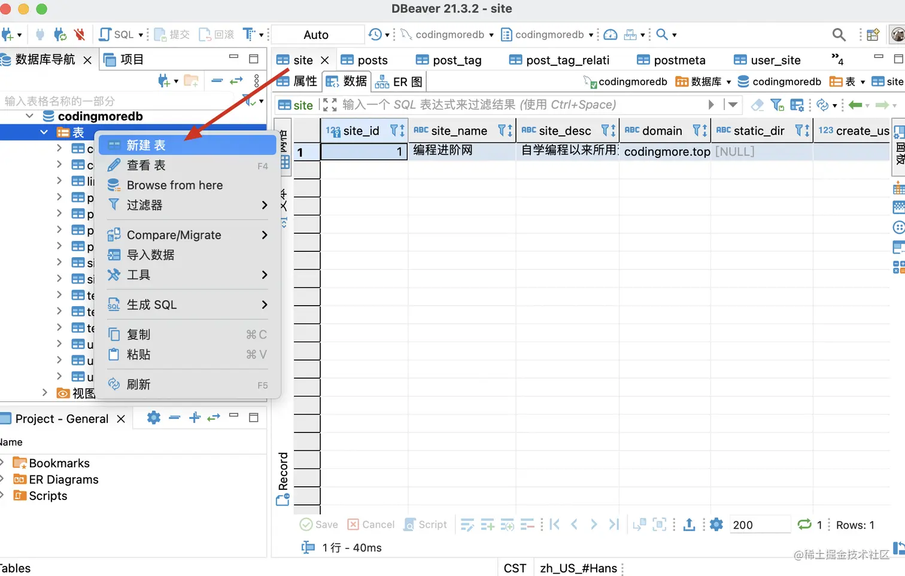Go to the last row arrow
The height and width of the screenshot is (576, 905).
[x=614, y=525]
